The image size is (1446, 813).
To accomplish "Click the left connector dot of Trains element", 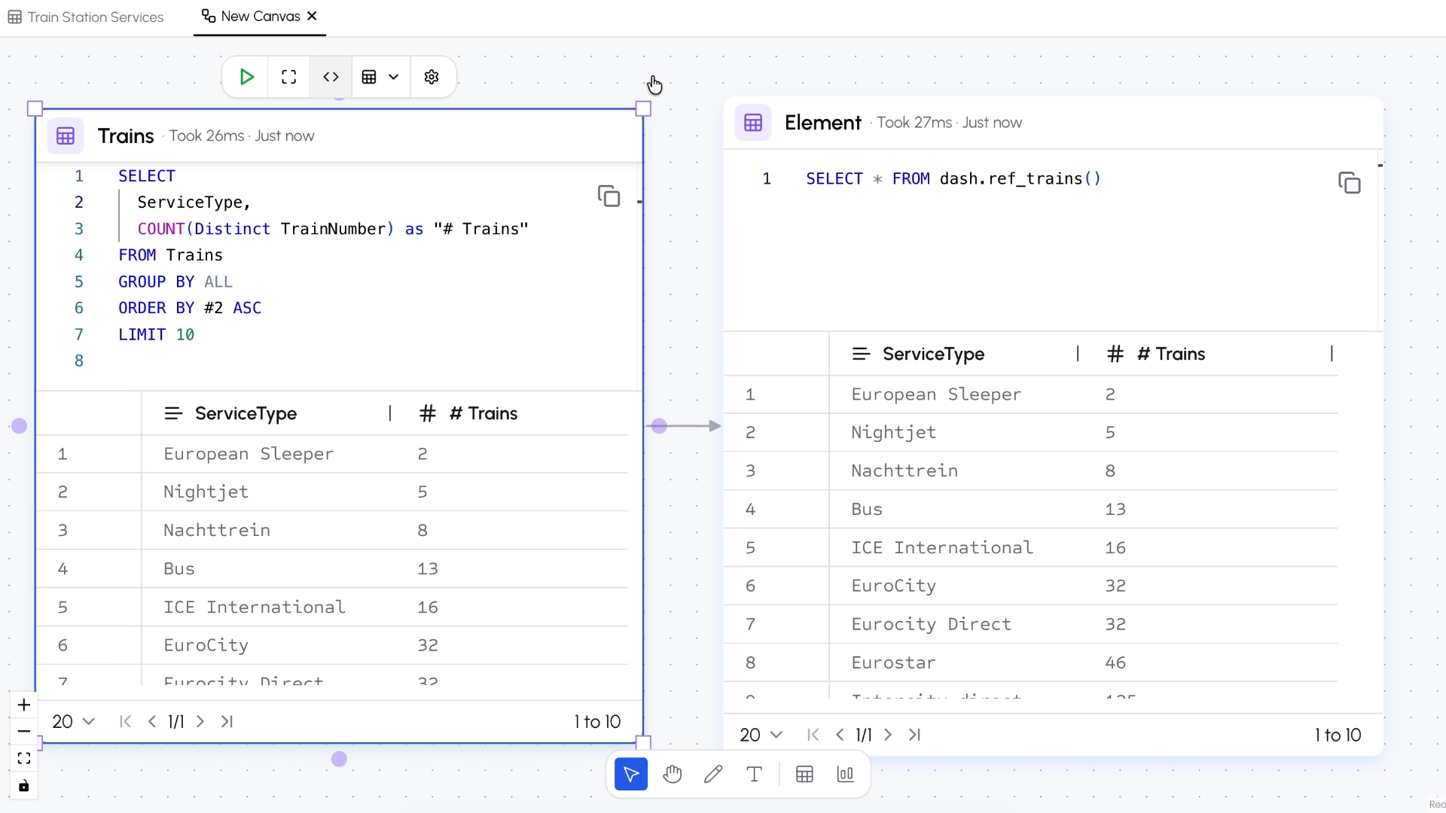I will coord(20,426).
